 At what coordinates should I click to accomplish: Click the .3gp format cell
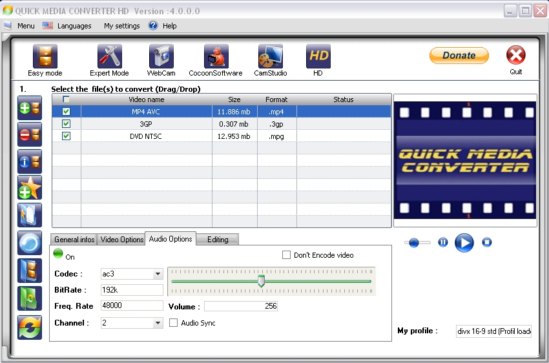click(276, 124)
